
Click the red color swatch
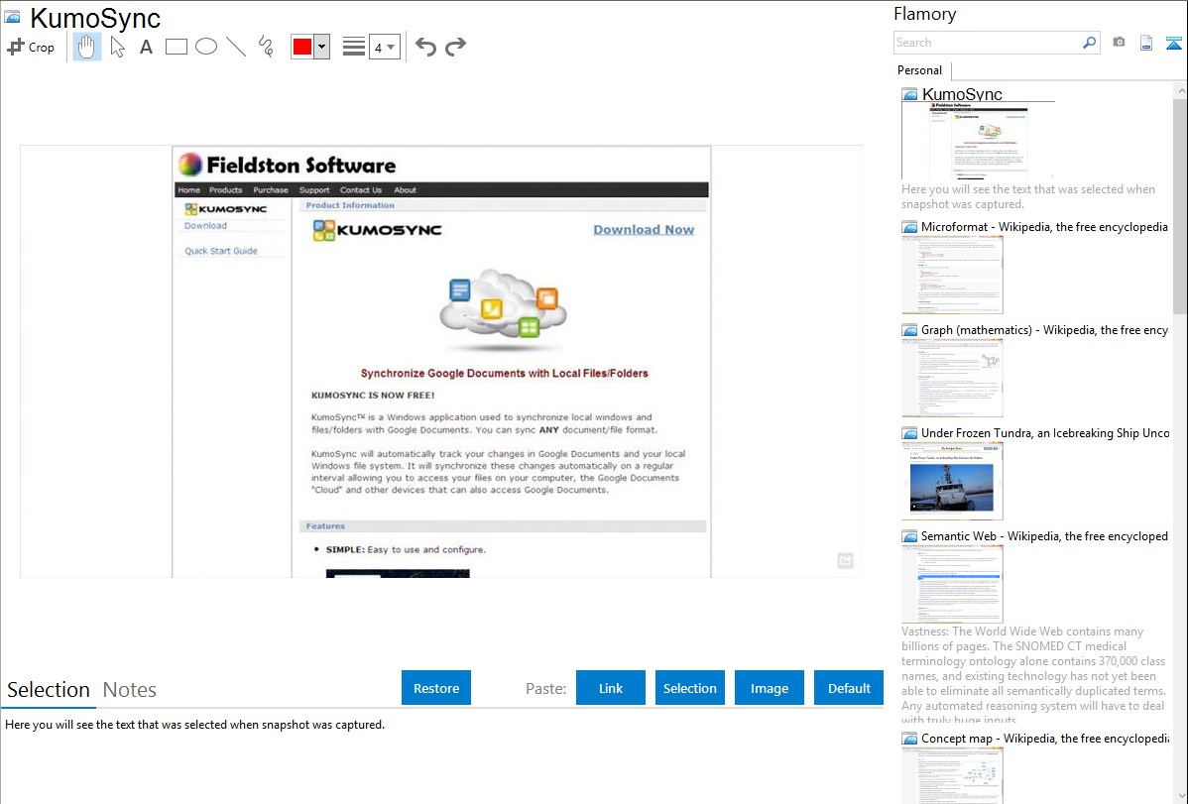pyautogui.click(x=302, y=47)
